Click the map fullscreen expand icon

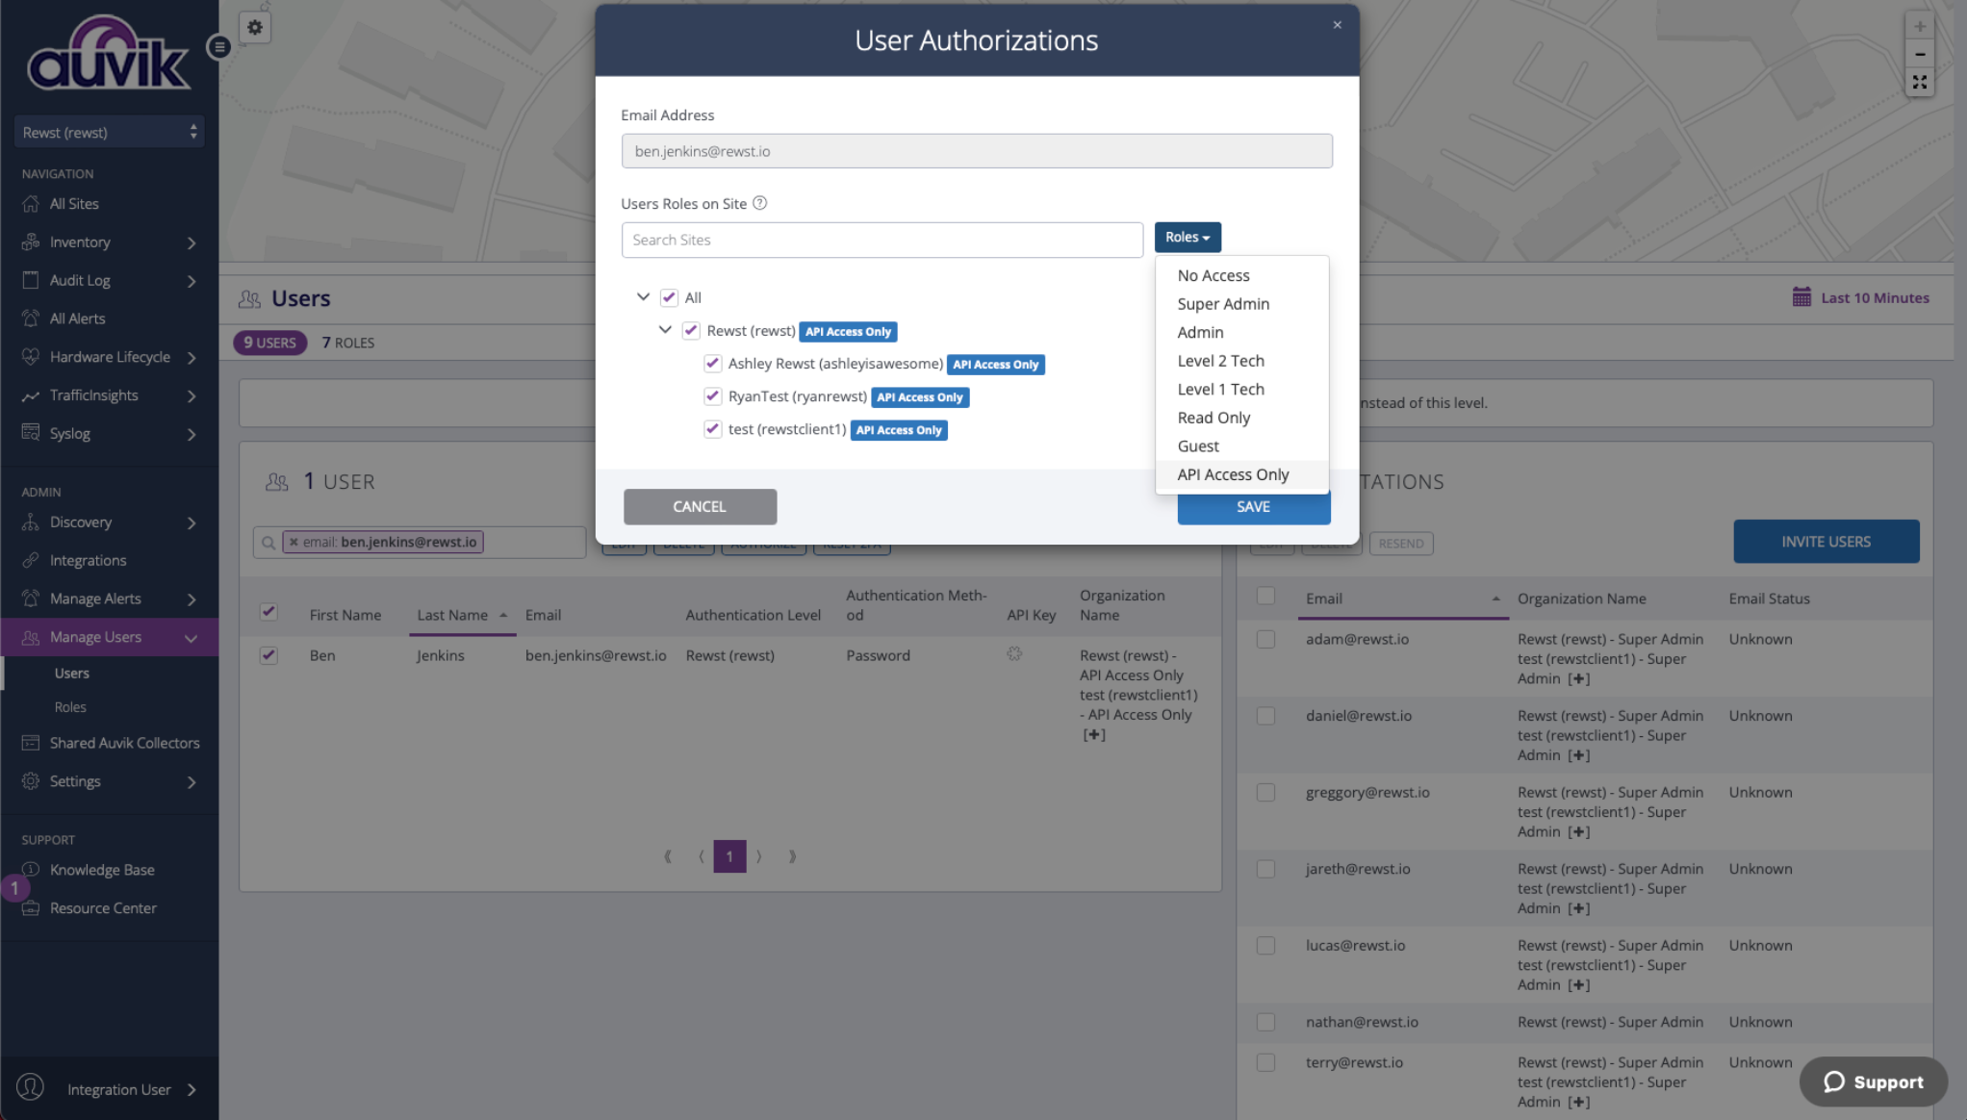(x=1919, y=83)
